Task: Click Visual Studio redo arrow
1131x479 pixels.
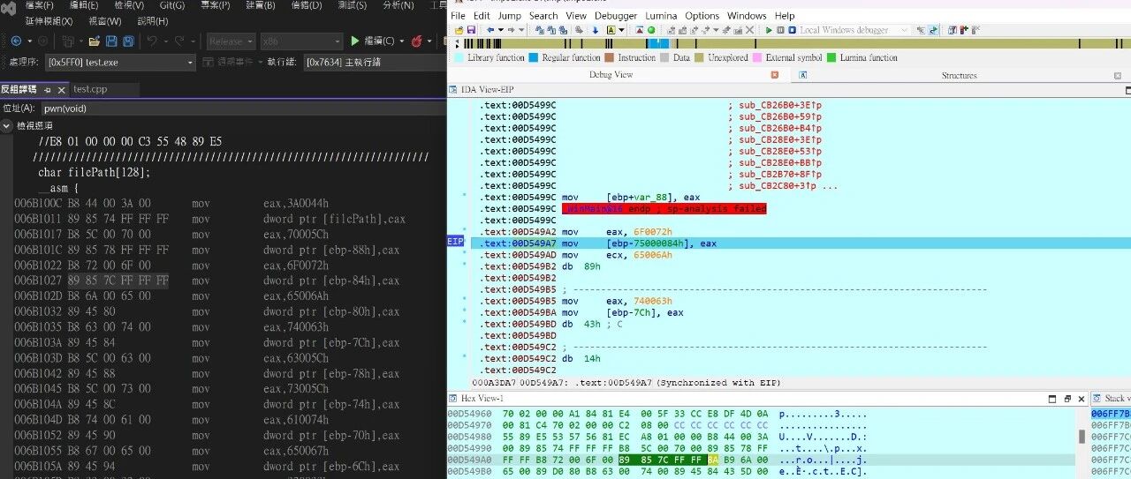Action: coord(179,41)
